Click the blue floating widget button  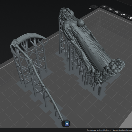pos(67,124)
